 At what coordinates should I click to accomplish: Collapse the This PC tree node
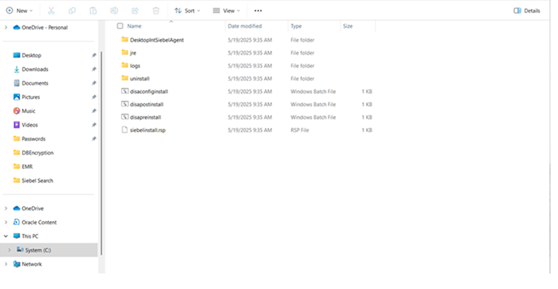(x=6, y=236)
